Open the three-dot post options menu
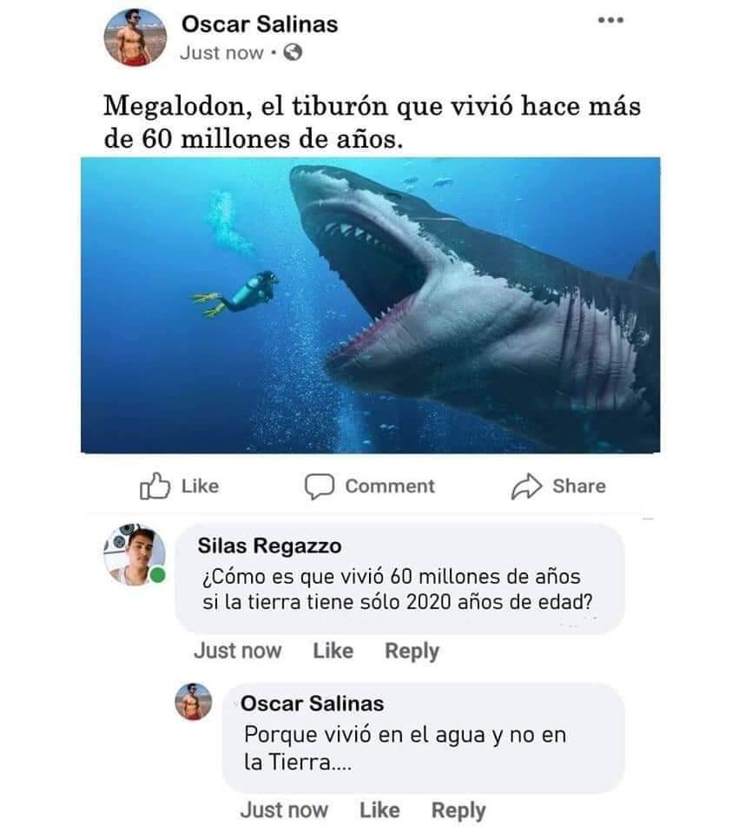Screen dimensions: 739x833 click(610, 20)
